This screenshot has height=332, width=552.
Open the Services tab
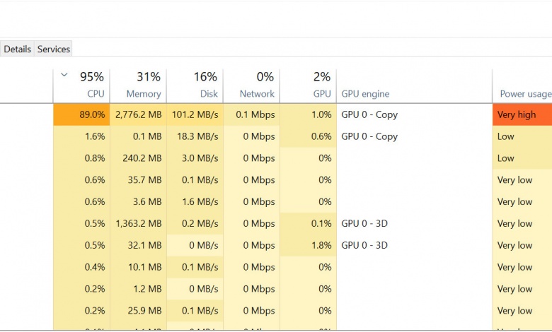pos(54,49)
